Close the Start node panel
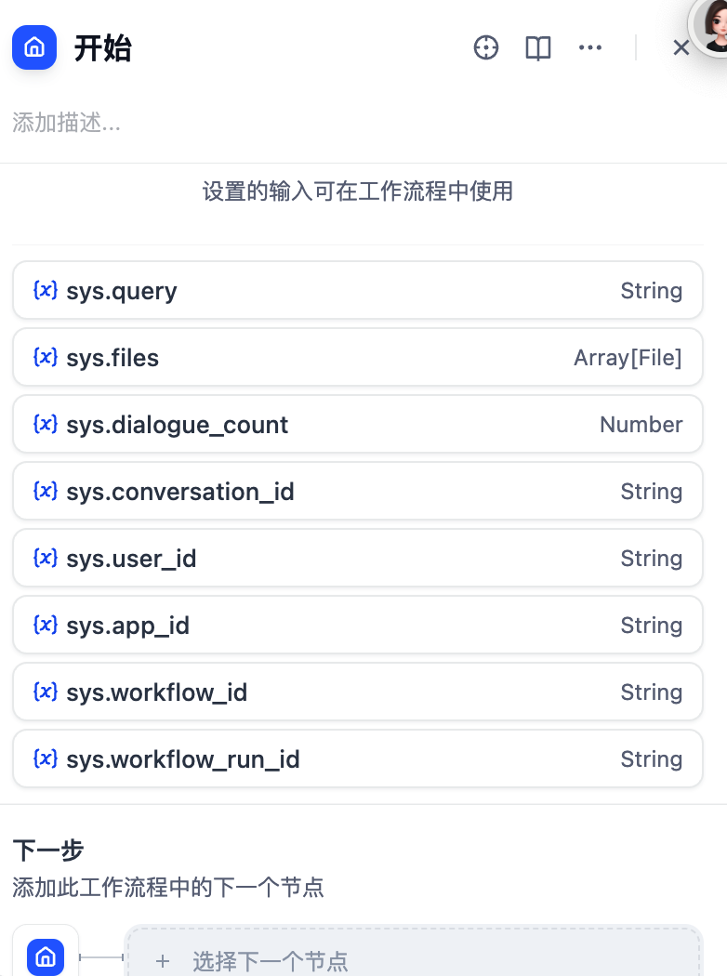 point(681,47)
